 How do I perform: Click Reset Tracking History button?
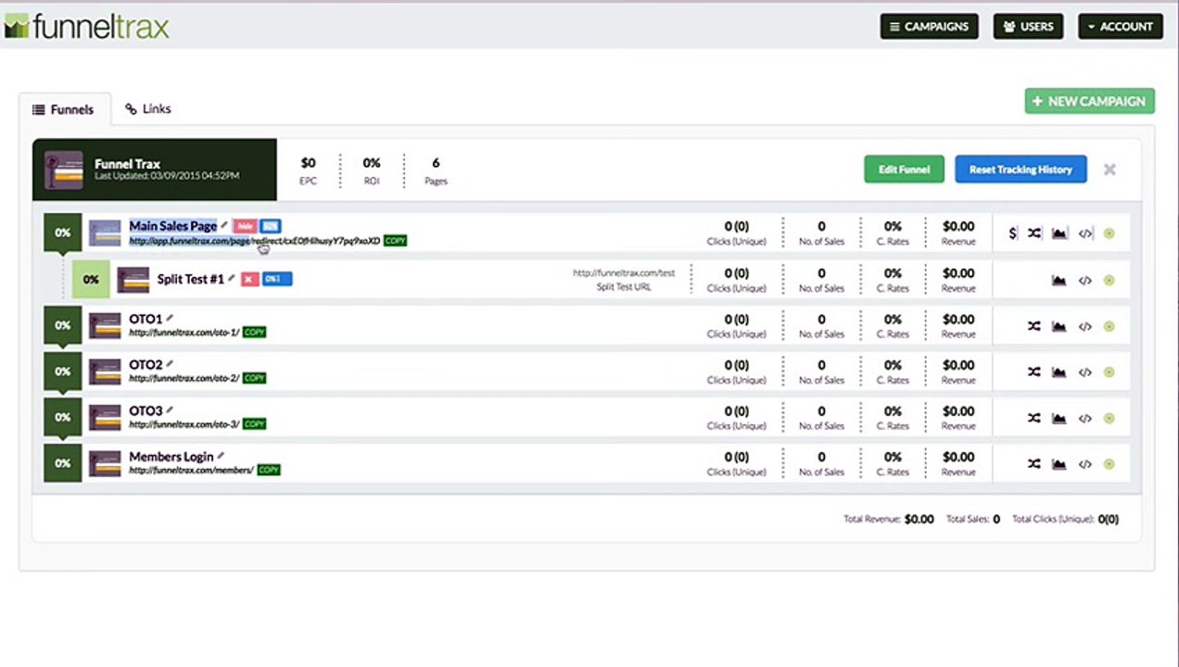[1021, 170]
